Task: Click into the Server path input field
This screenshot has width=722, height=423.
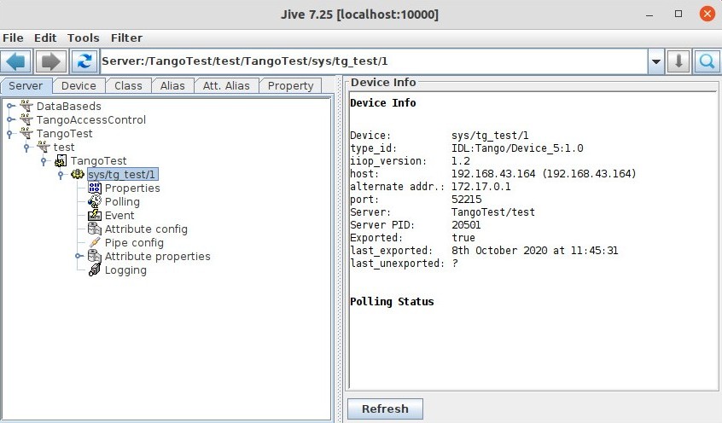Action: point(374,61)
